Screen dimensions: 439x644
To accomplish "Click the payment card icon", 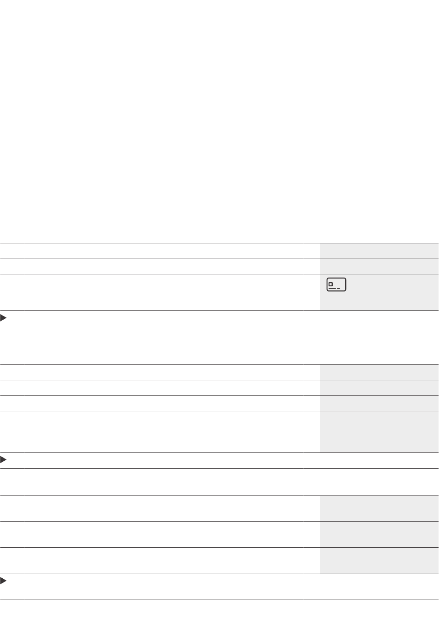I will coord(336,285).
